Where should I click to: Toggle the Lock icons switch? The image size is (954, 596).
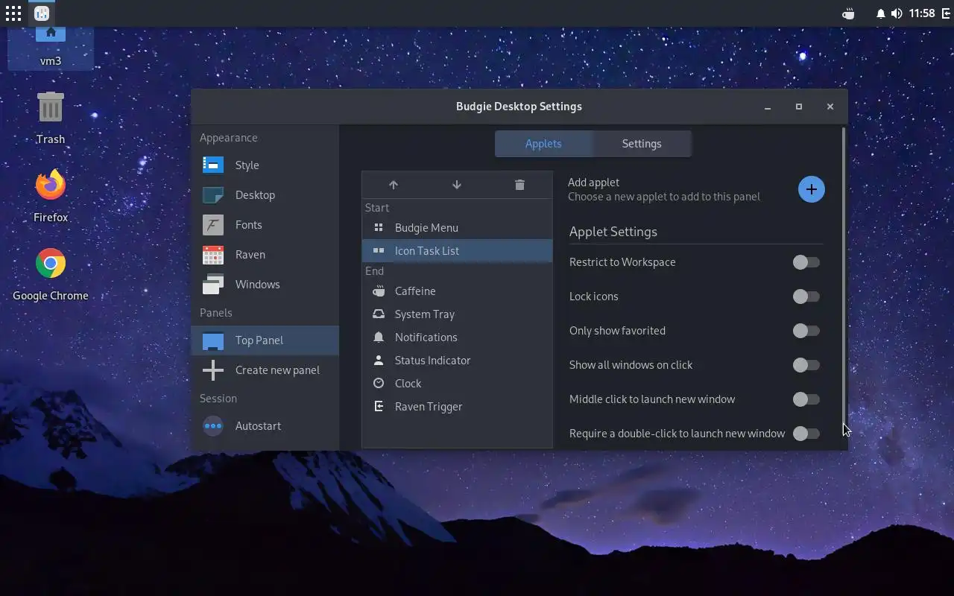point(806,297)
